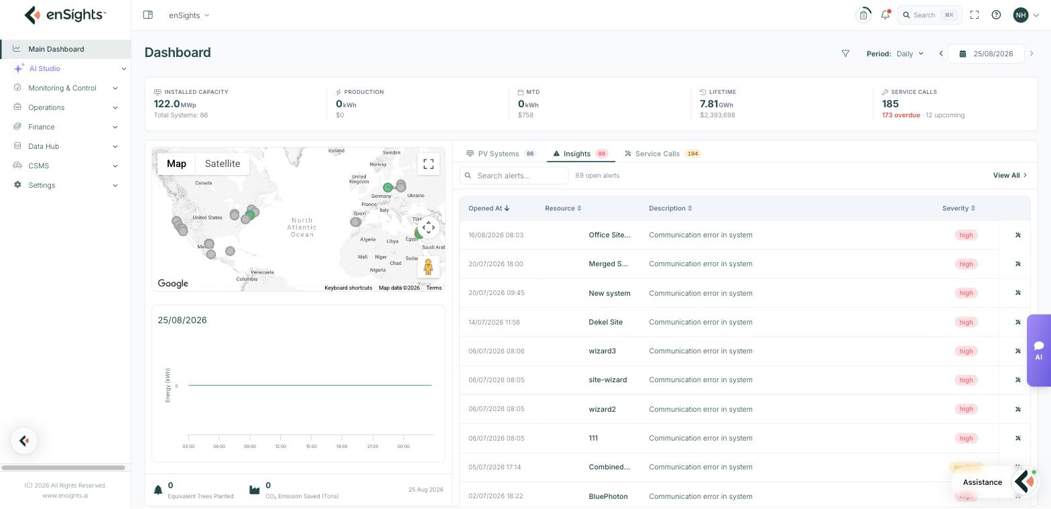1051x509 pixels.
Task: Expand the Finance sidebar section
Action: (66, 127)
